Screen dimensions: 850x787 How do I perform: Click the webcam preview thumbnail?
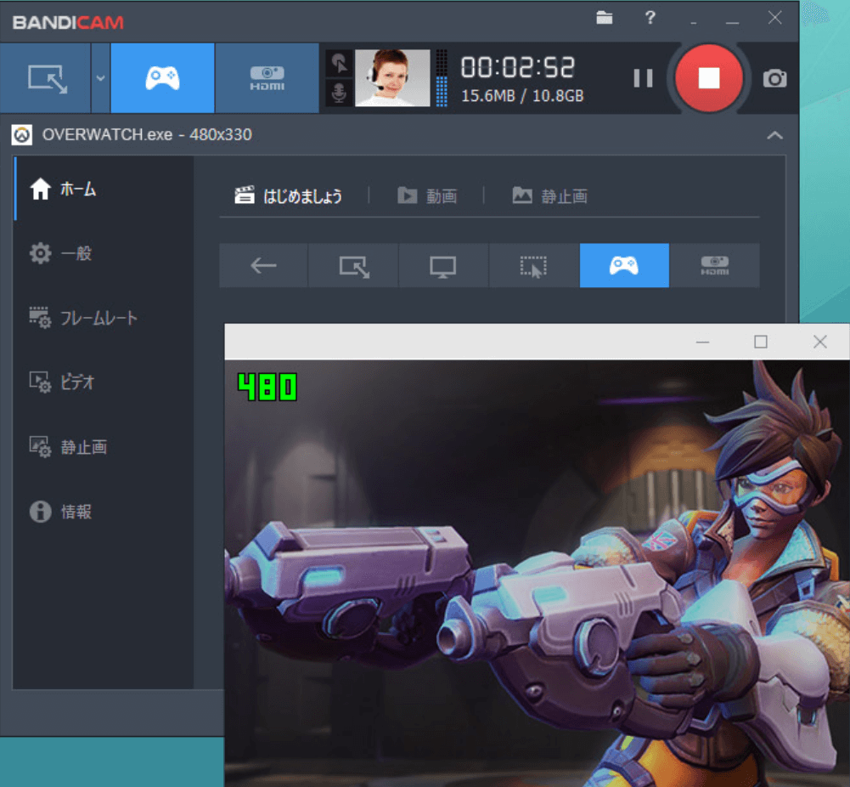click(392, 78)
